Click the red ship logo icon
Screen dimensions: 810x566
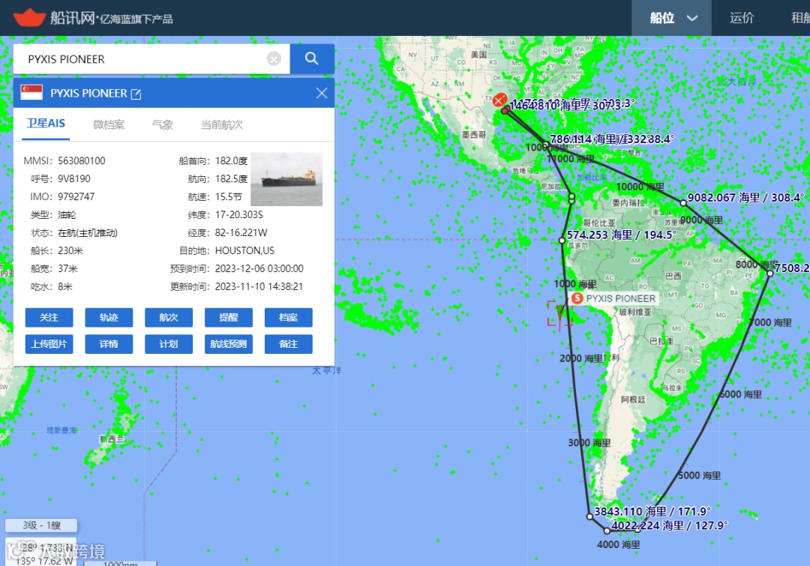(29, 18)
